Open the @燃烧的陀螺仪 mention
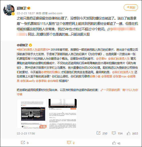The height and width of the screenshot is (147, 142). pyautogui.click(x=50, y=72)
